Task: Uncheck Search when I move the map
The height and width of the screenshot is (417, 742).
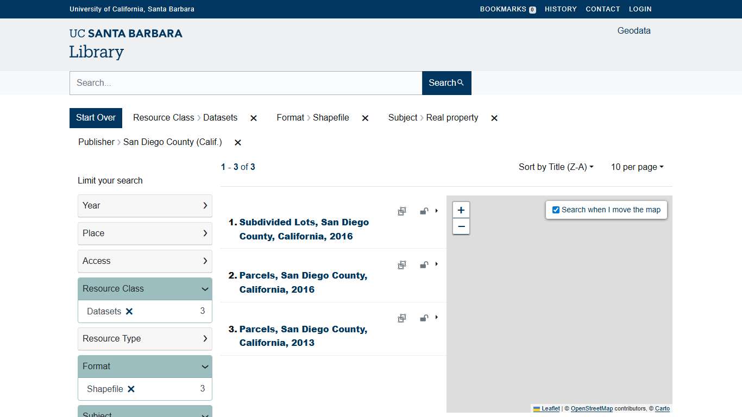Action: [555, 210]
